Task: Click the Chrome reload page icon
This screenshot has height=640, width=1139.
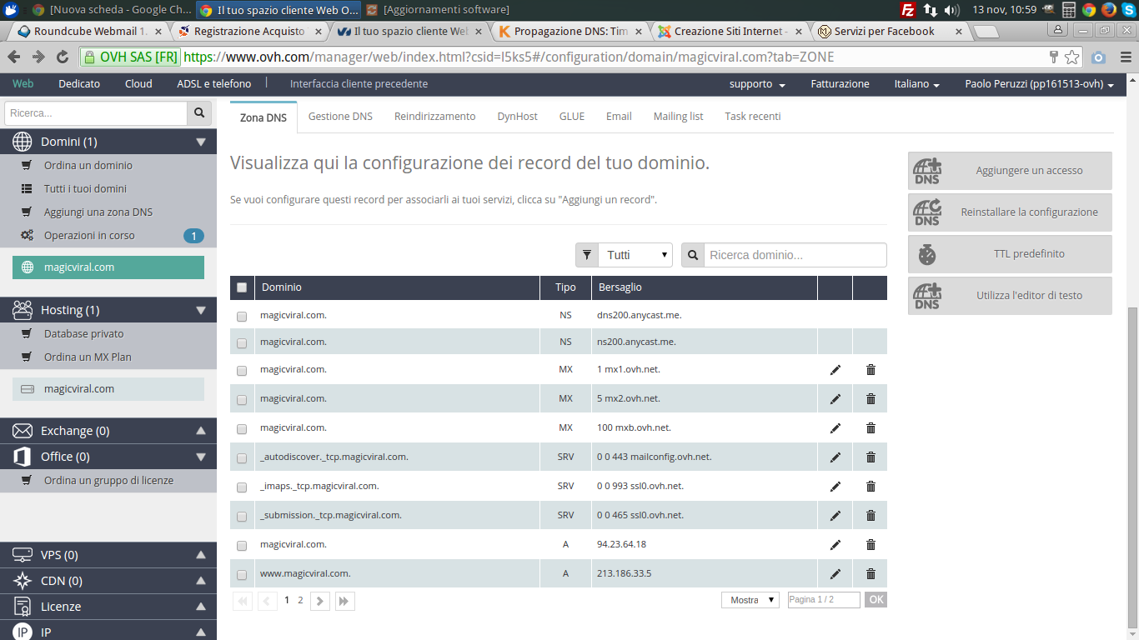Action: tap(63, 57)
